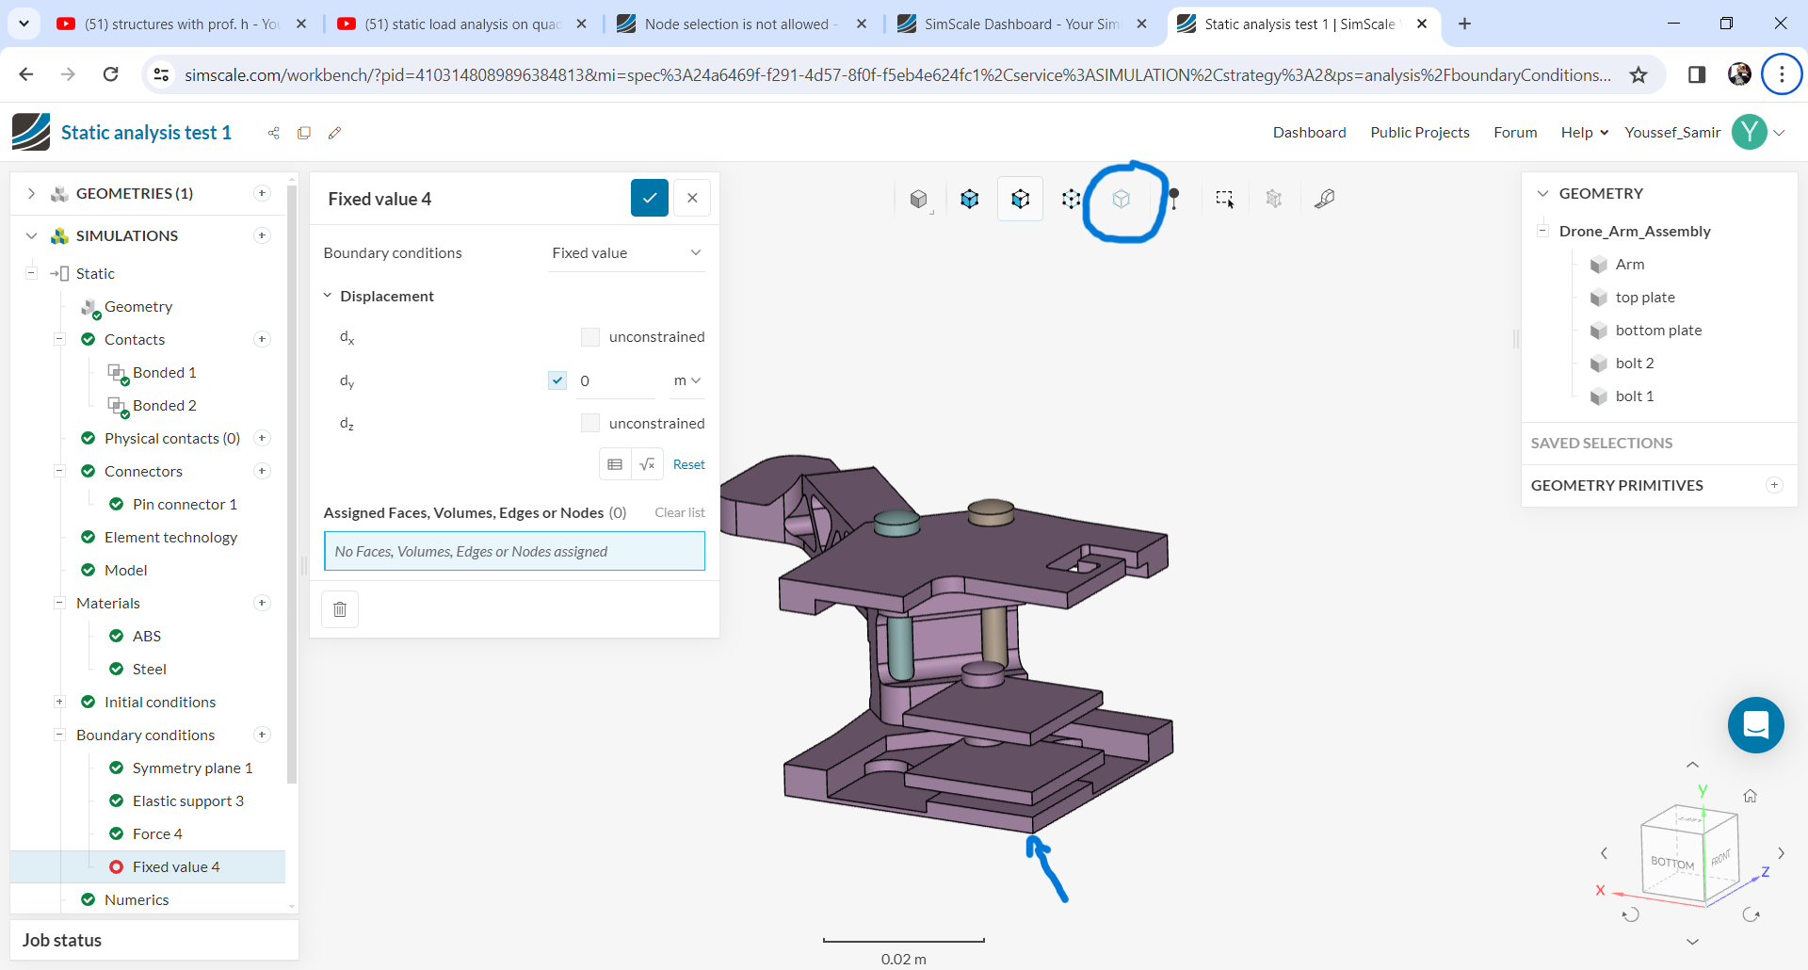The width and height of the screenshot is (1808, 970).
Task: Click the share icon next to project title
Action: pyautogui.click(x=274, y=133)
